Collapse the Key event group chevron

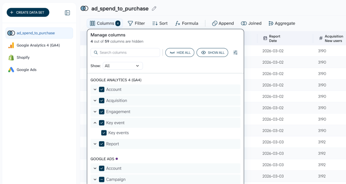click(95, 123)
